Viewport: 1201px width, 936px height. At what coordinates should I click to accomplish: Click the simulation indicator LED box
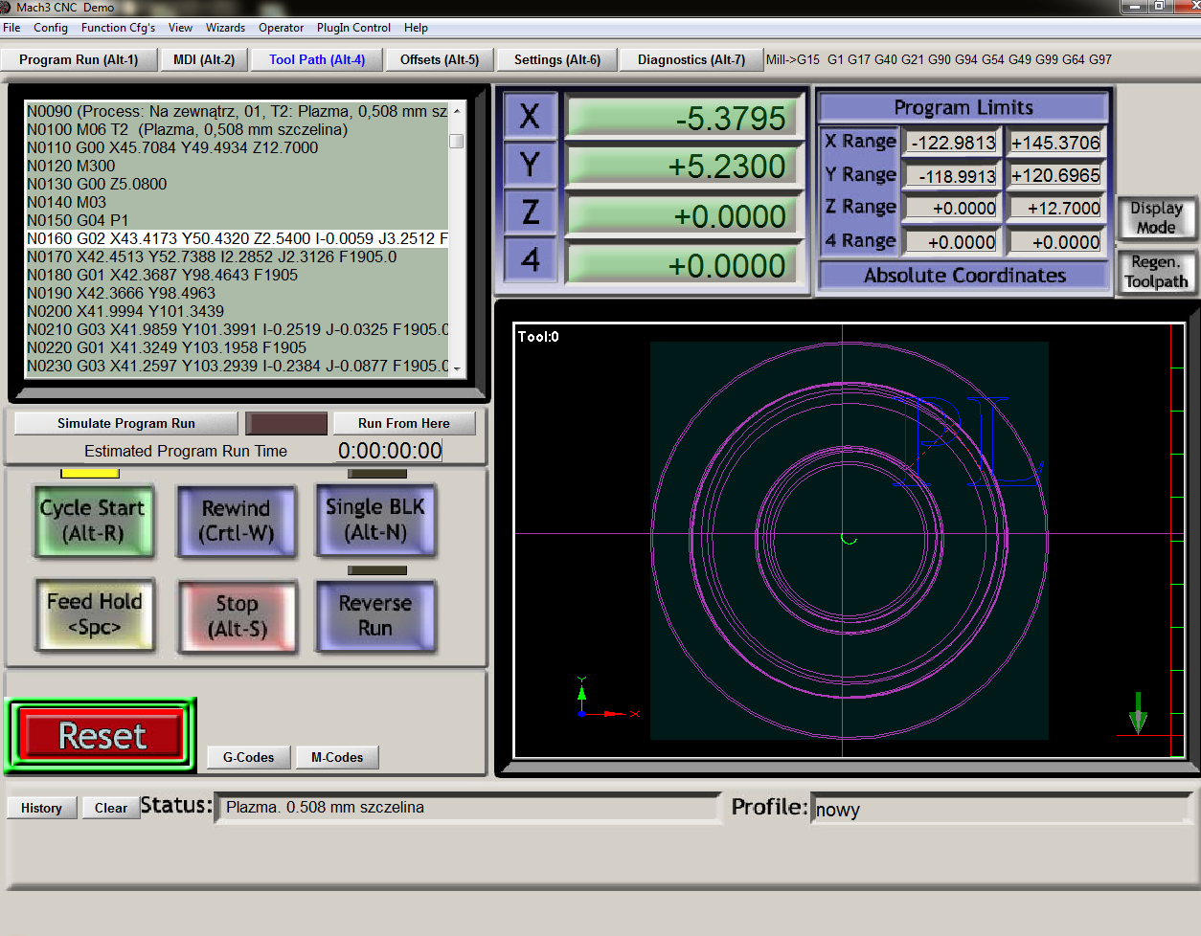(286, 423)
